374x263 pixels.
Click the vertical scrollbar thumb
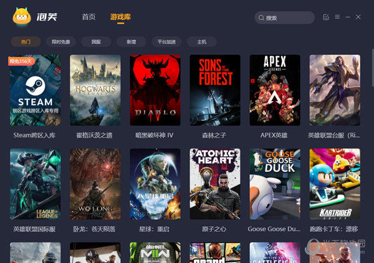coord(373,67)
